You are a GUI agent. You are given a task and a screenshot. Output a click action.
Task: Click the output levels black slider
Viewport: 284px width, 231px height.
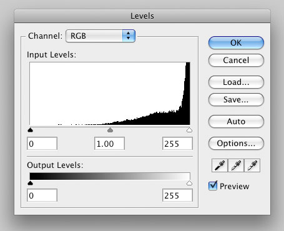pos(31,183)
